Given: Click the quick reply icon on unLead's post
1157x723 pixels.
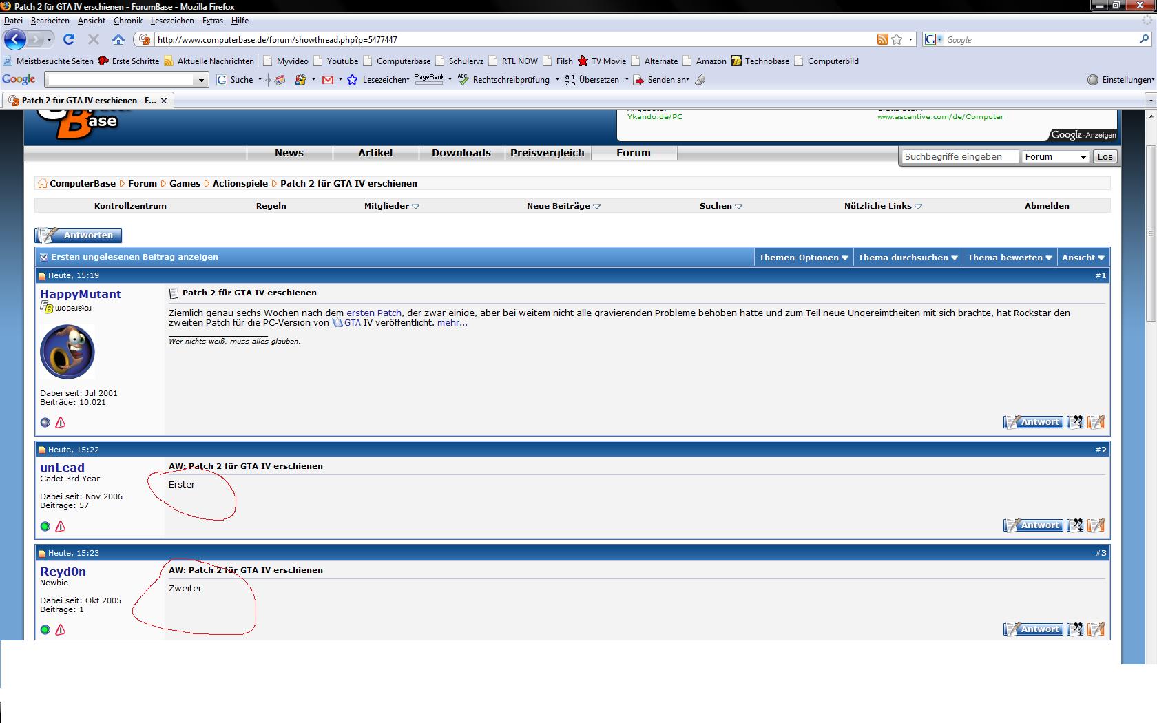Looking at the screenshot, I should point(1096,525).
